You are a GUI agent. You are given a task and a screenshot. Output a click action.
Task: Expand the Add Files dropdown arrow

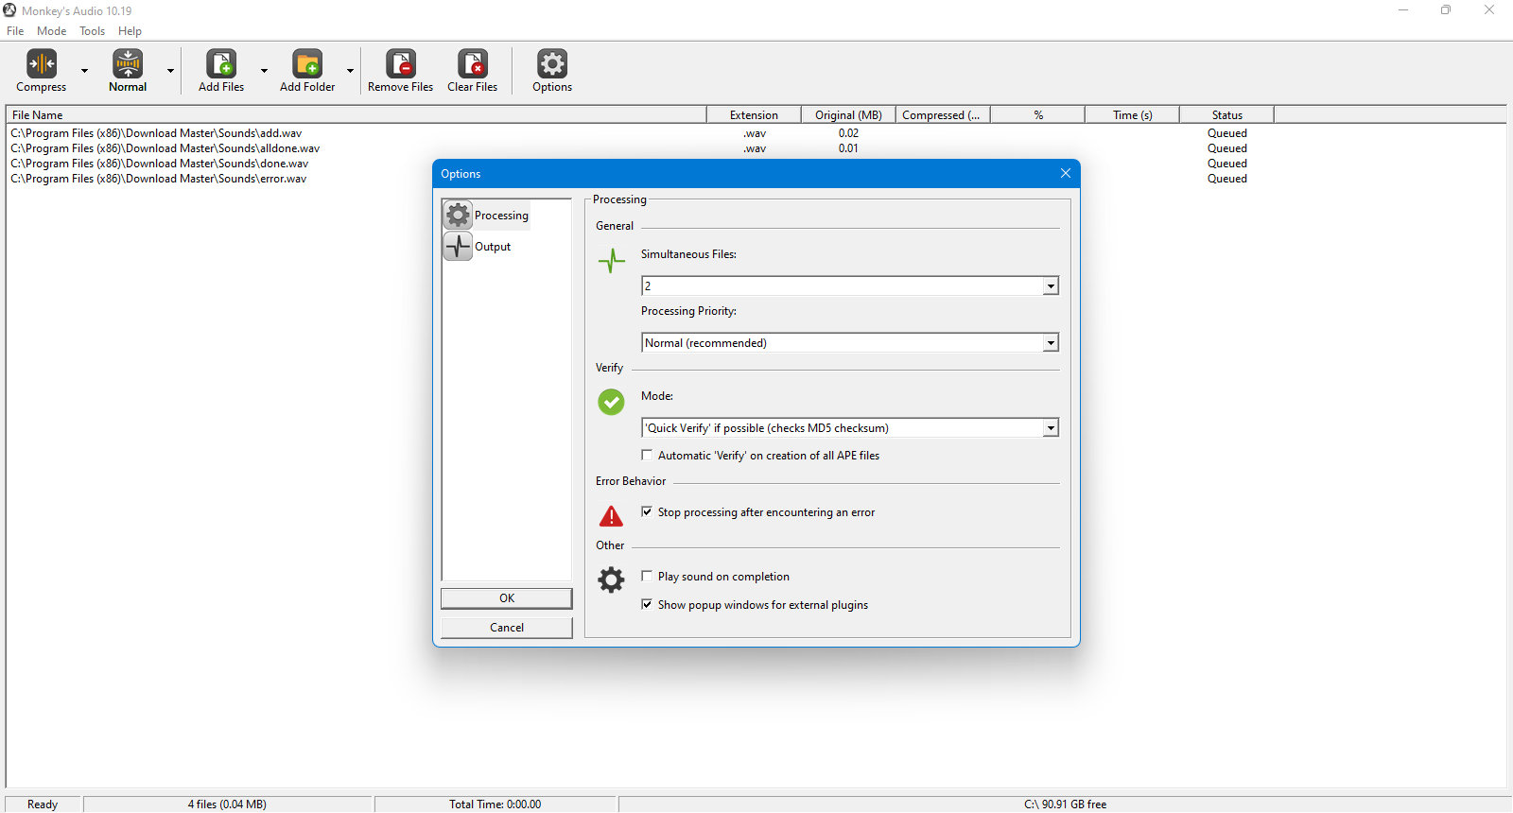[x=264, y=71]
